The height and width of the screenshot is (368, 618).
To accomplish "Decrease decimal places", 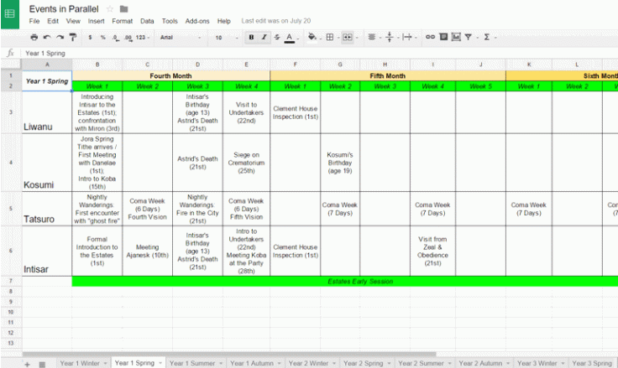I will (115, 38).
